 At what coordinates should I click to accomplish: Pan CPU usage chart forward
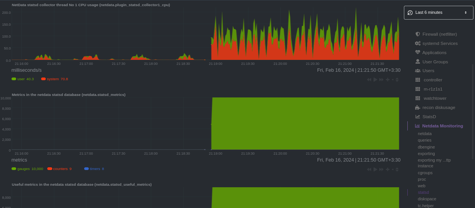coord(381,79)
